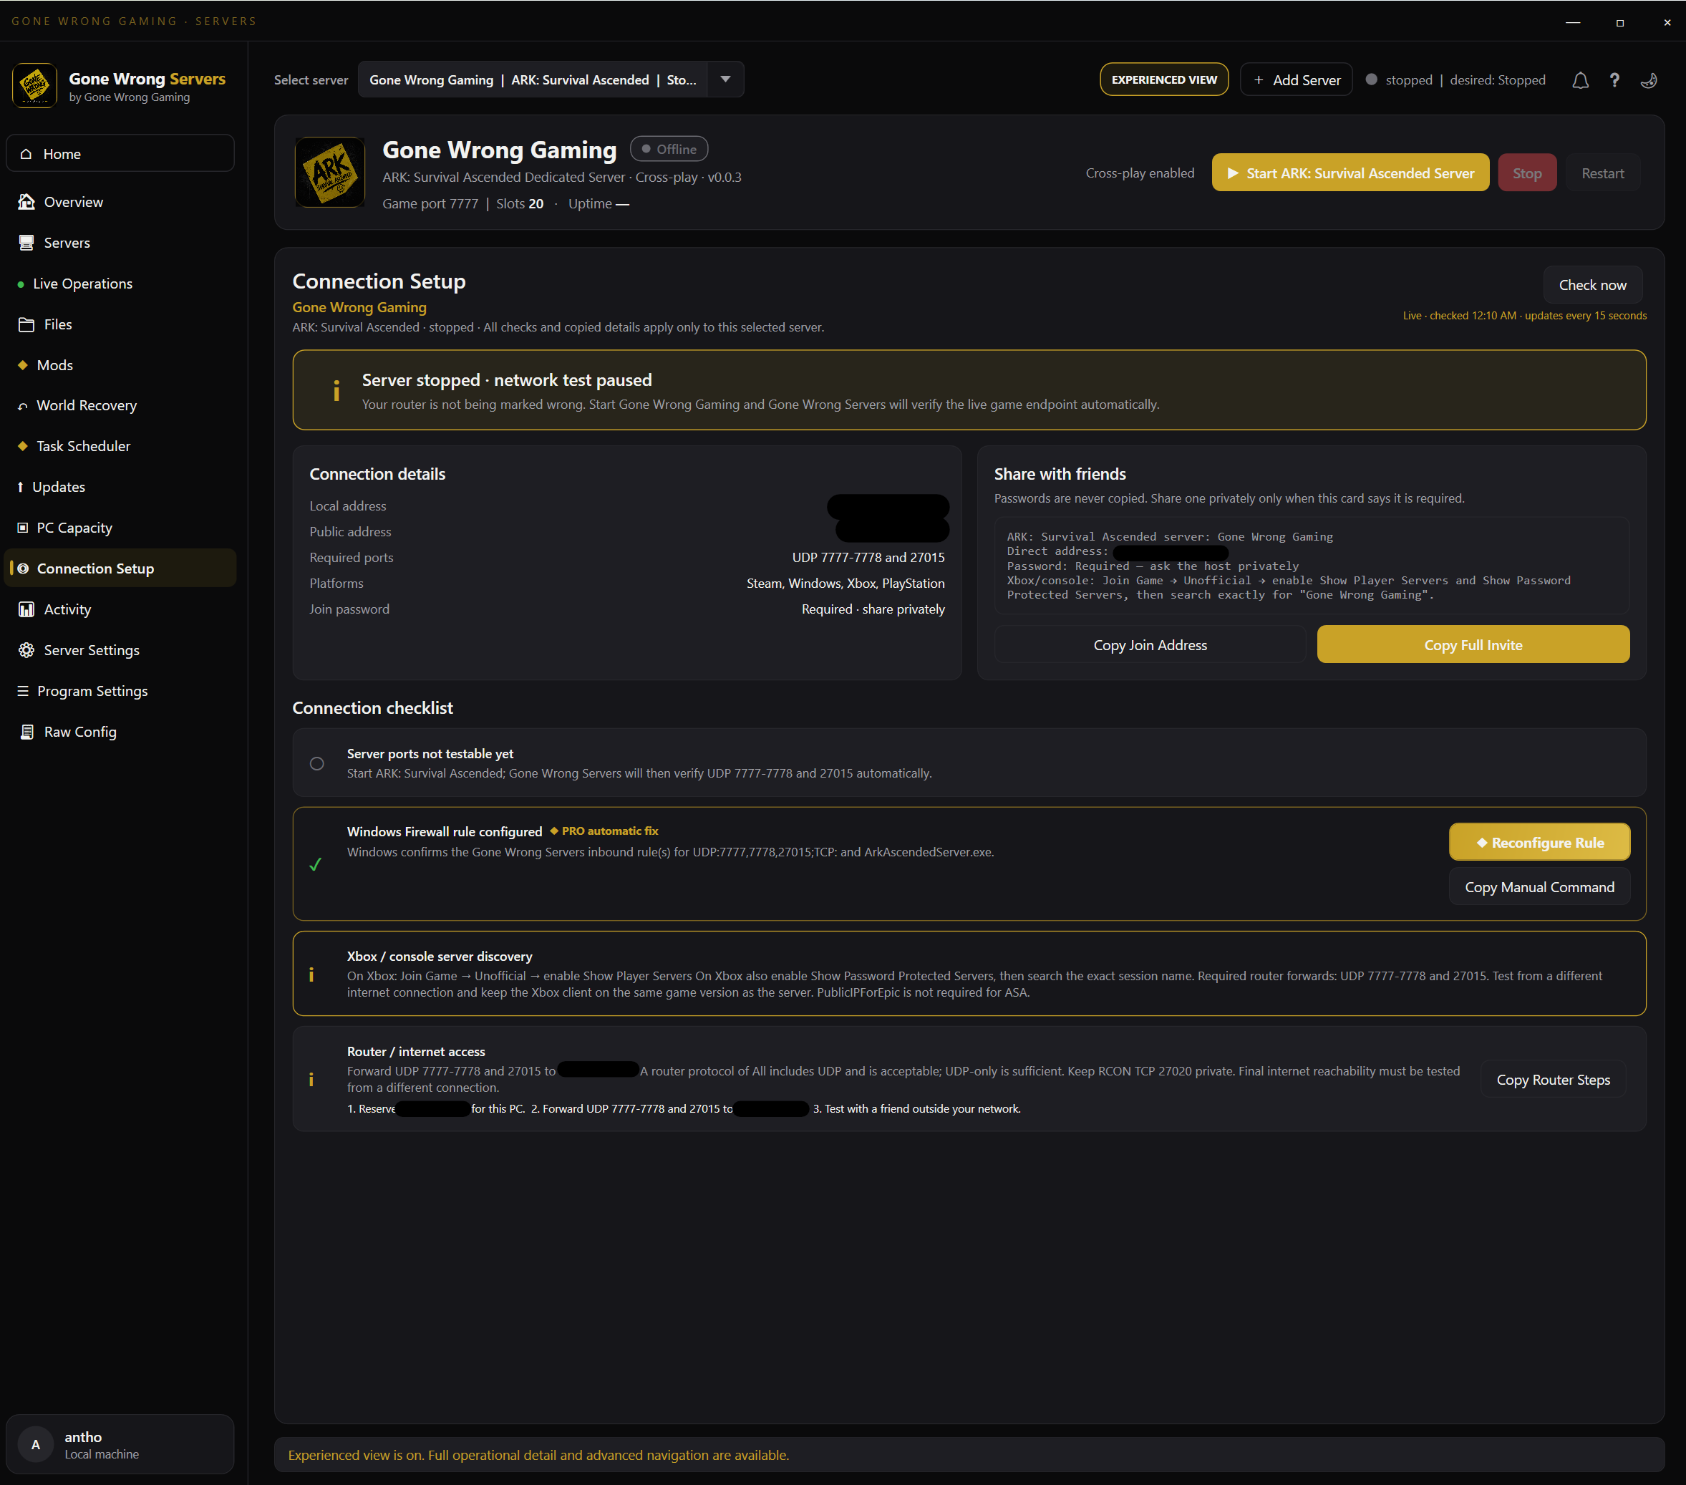Click the Connection Setup icon
The width and height of the screenshot is (1686, 1485).
[23, 569]
